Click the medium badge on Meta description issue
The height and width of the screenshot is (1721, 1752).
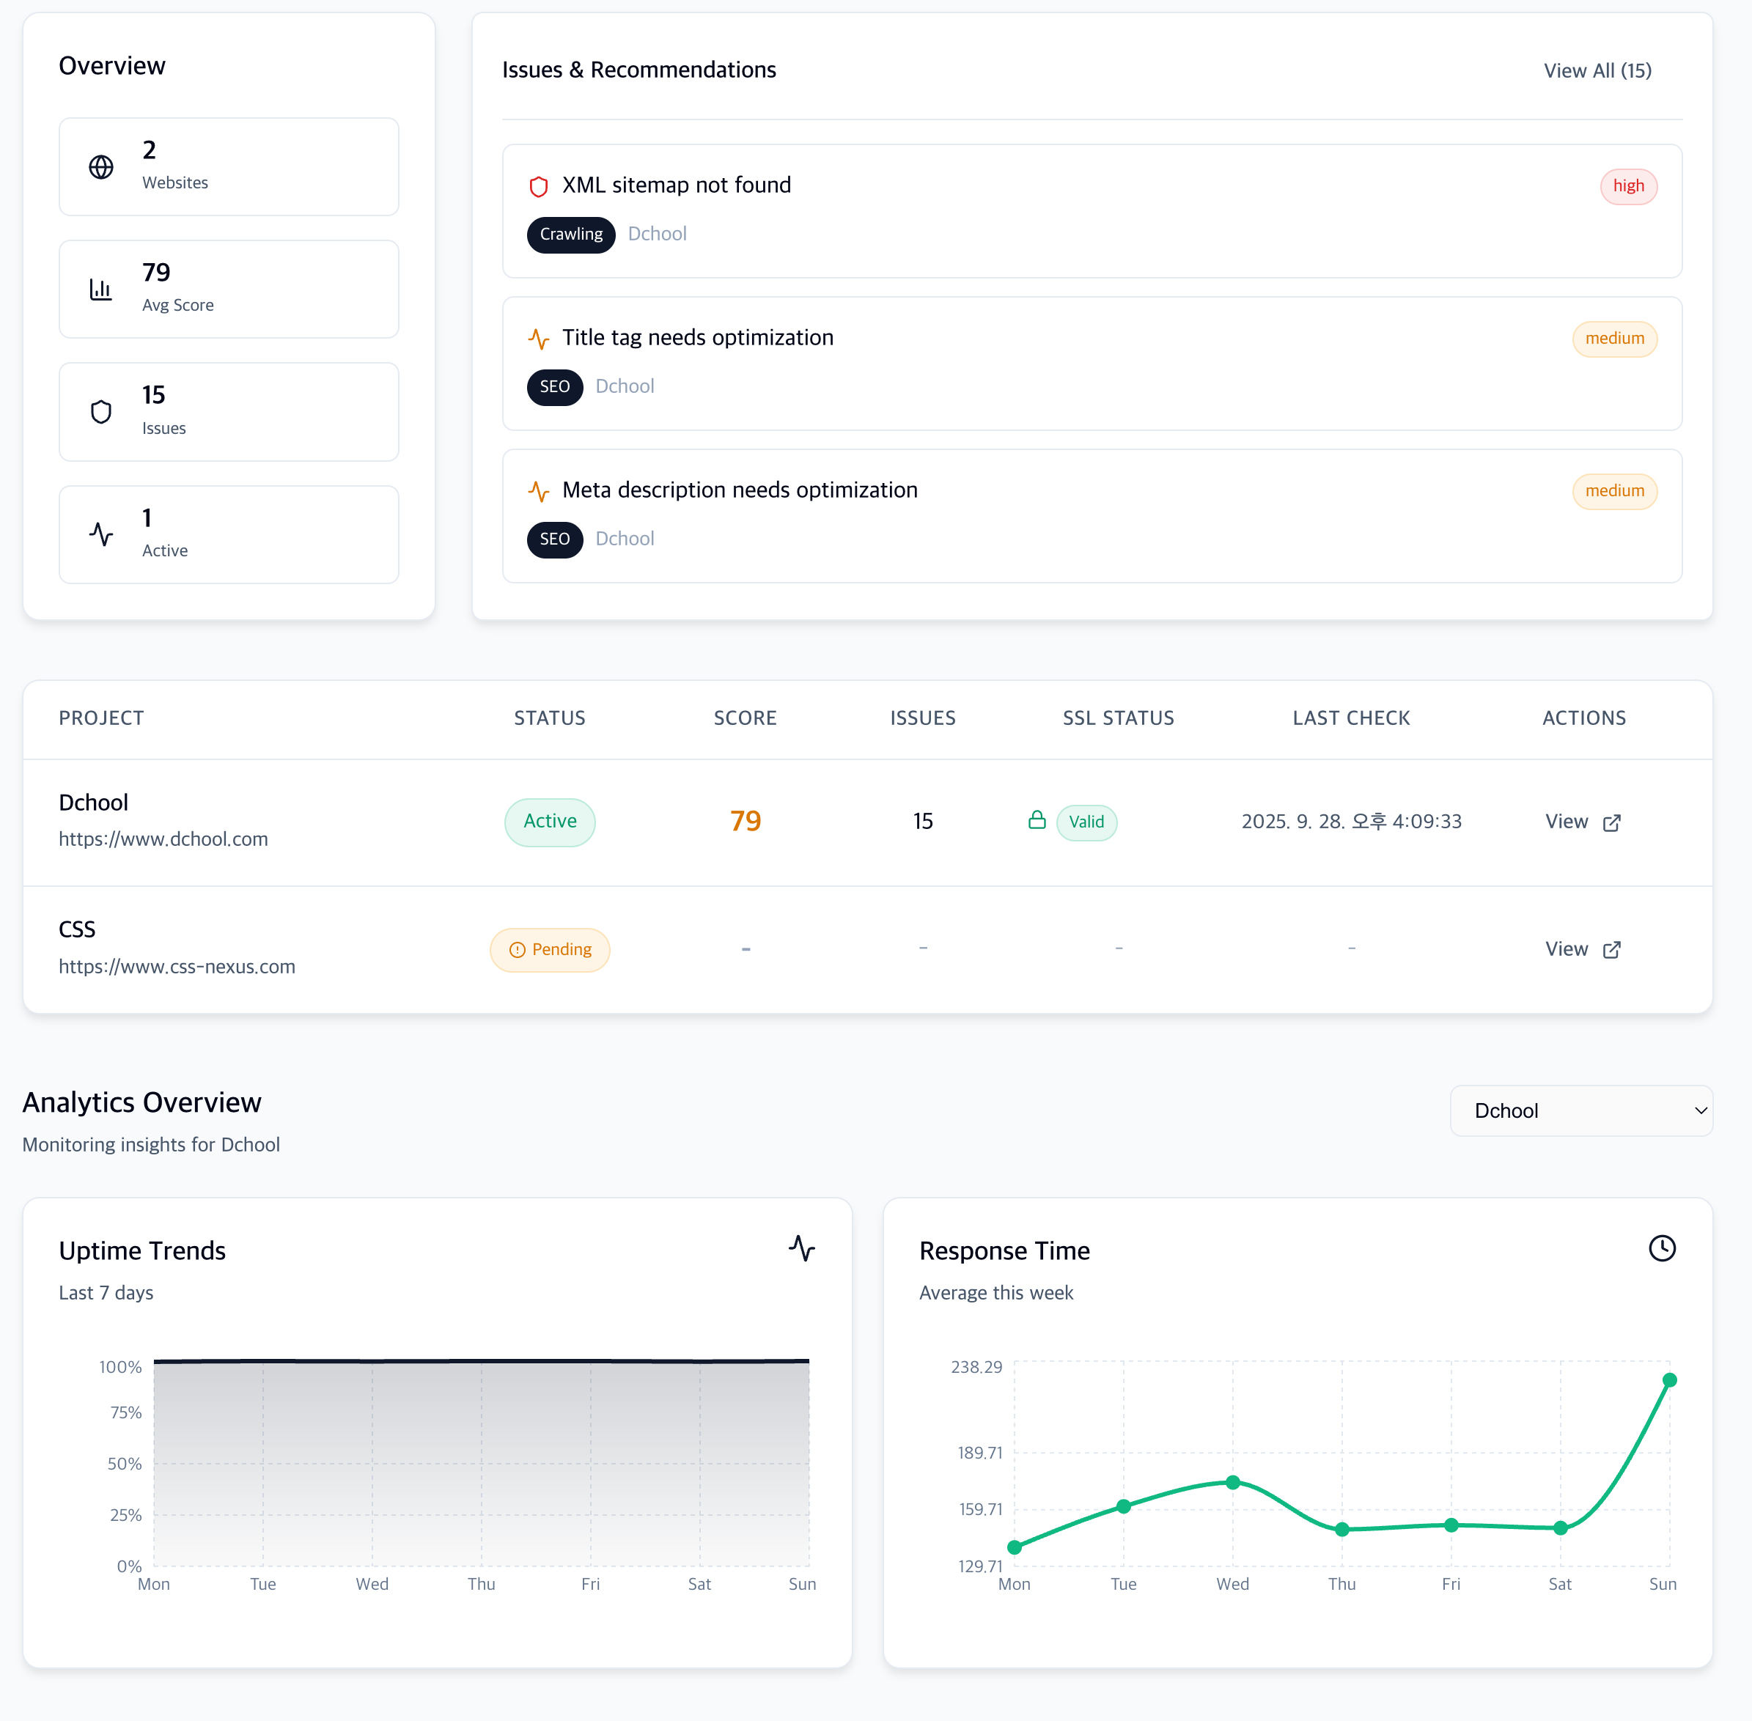click(x=1615, y=491)
